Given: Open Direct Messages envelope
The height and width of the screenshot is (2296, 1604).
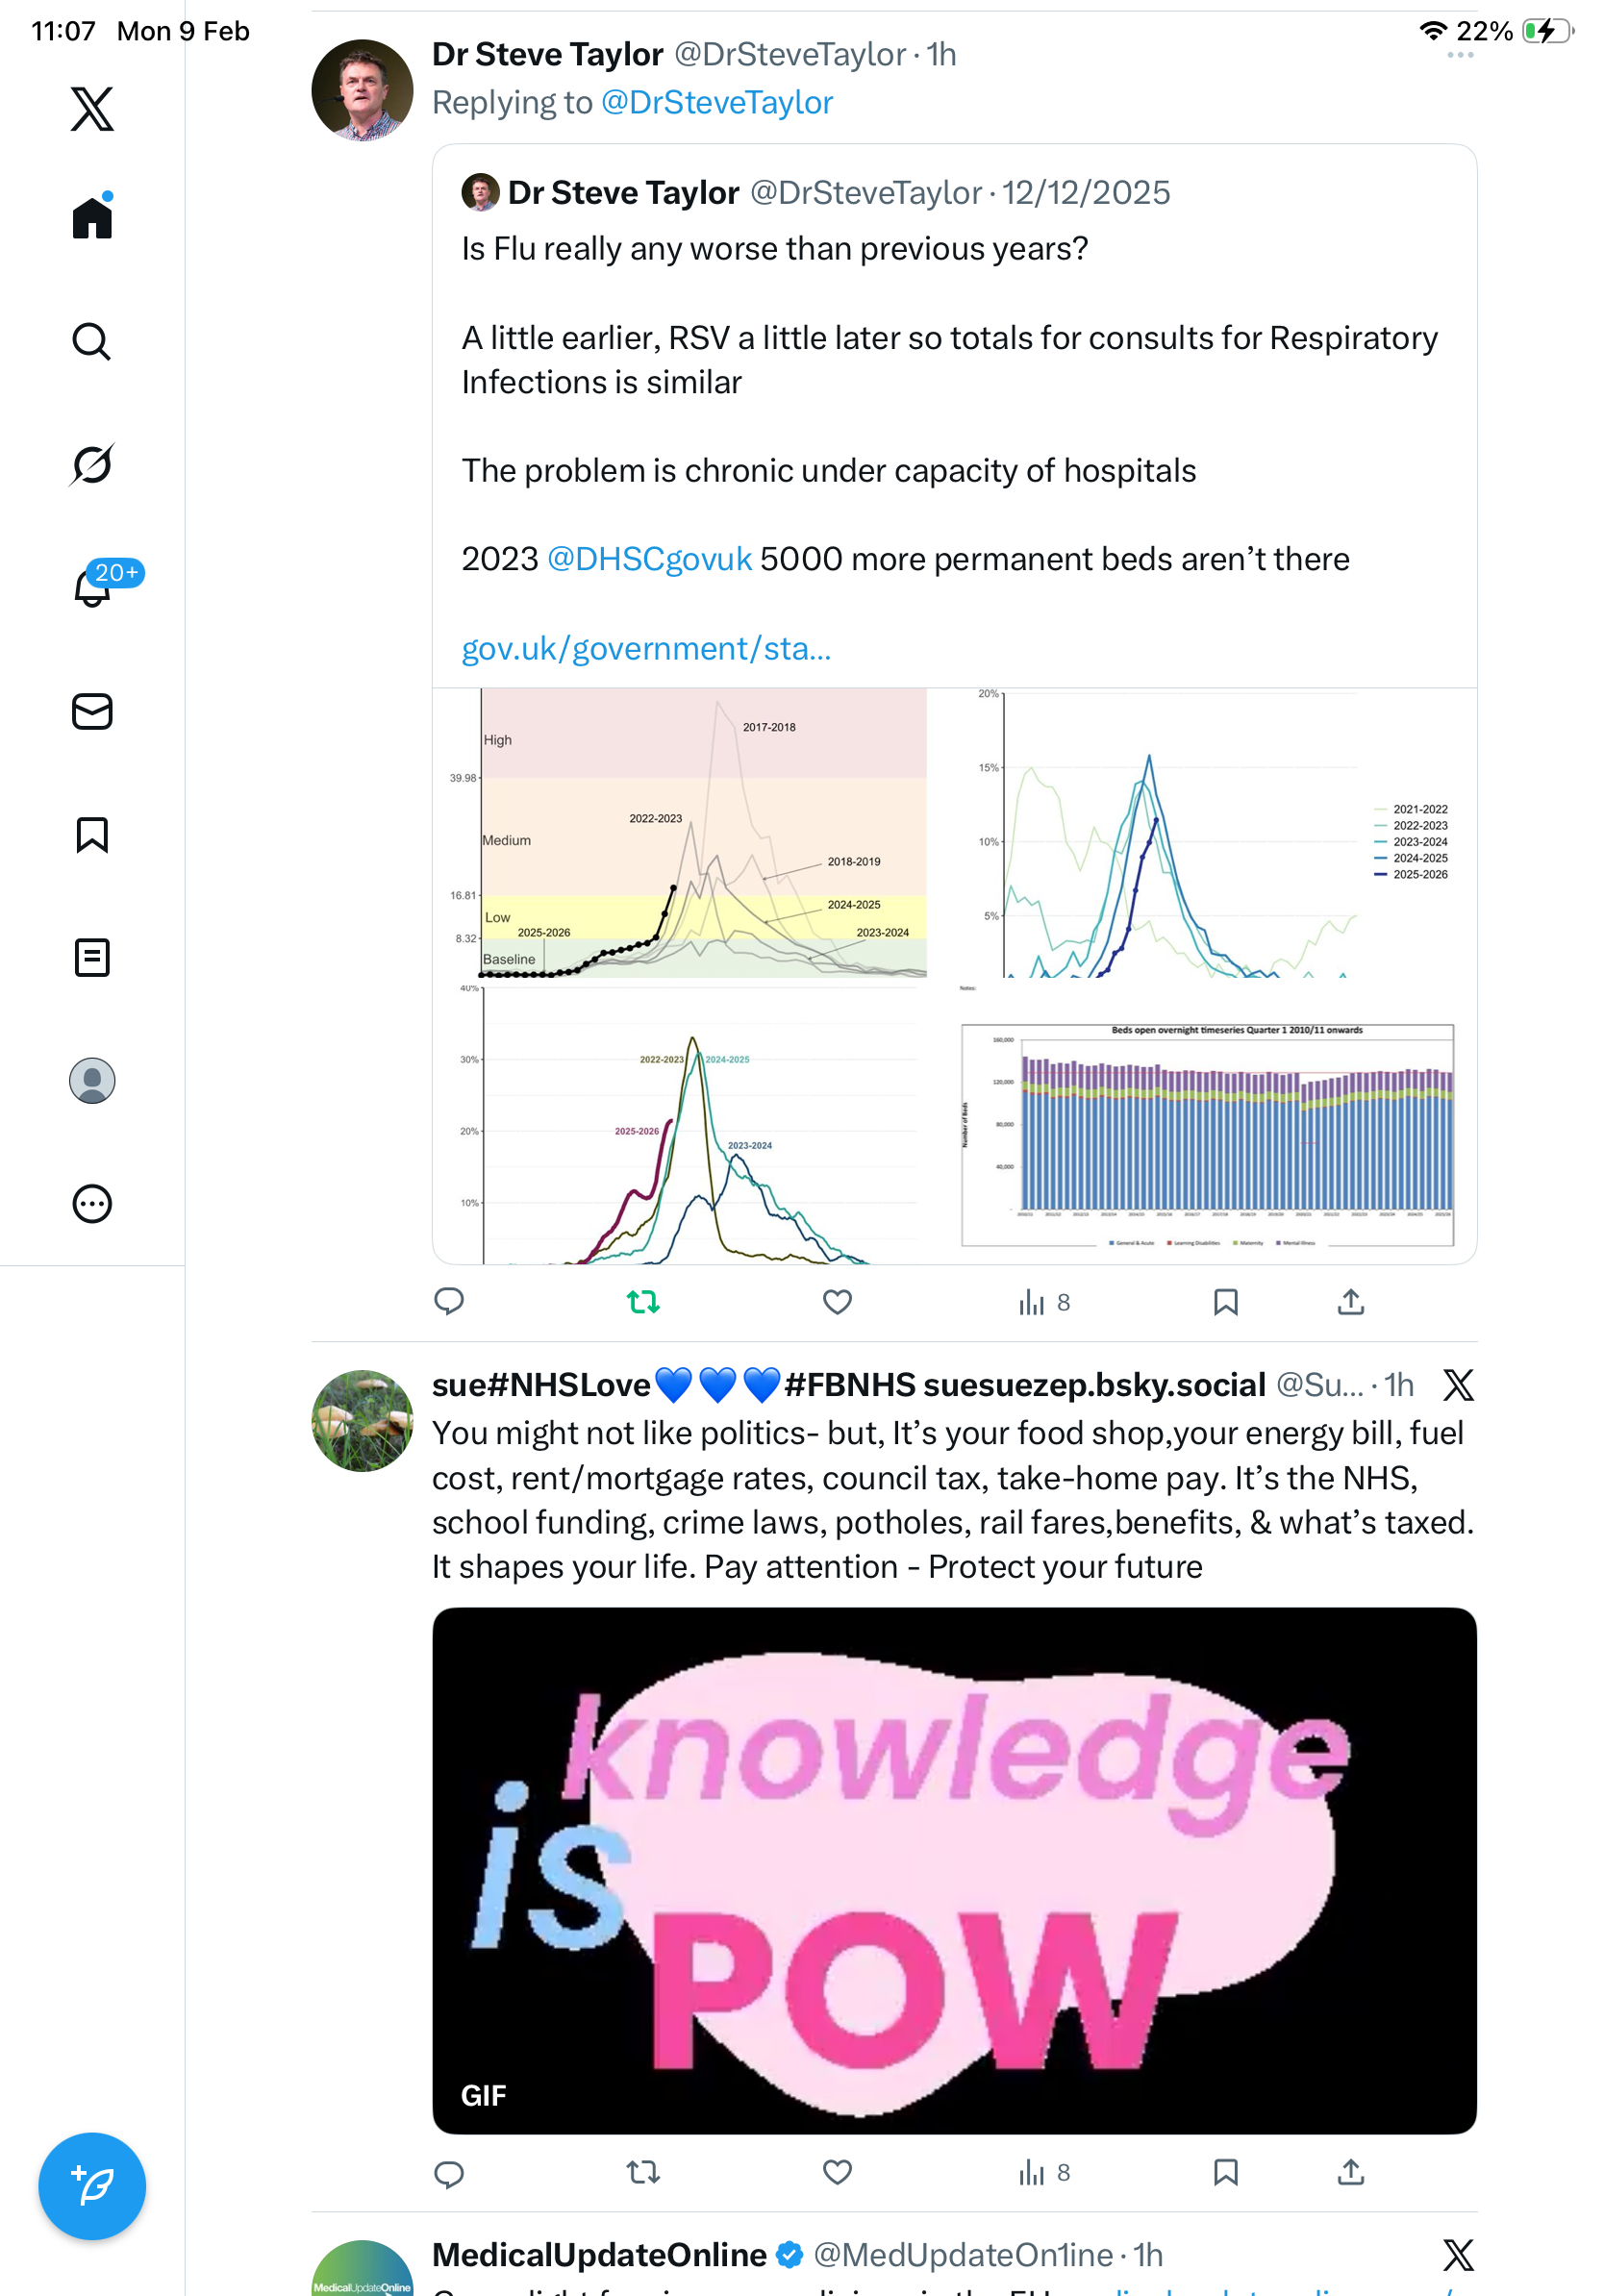Looking at the screenshot, I should [92, 711].
